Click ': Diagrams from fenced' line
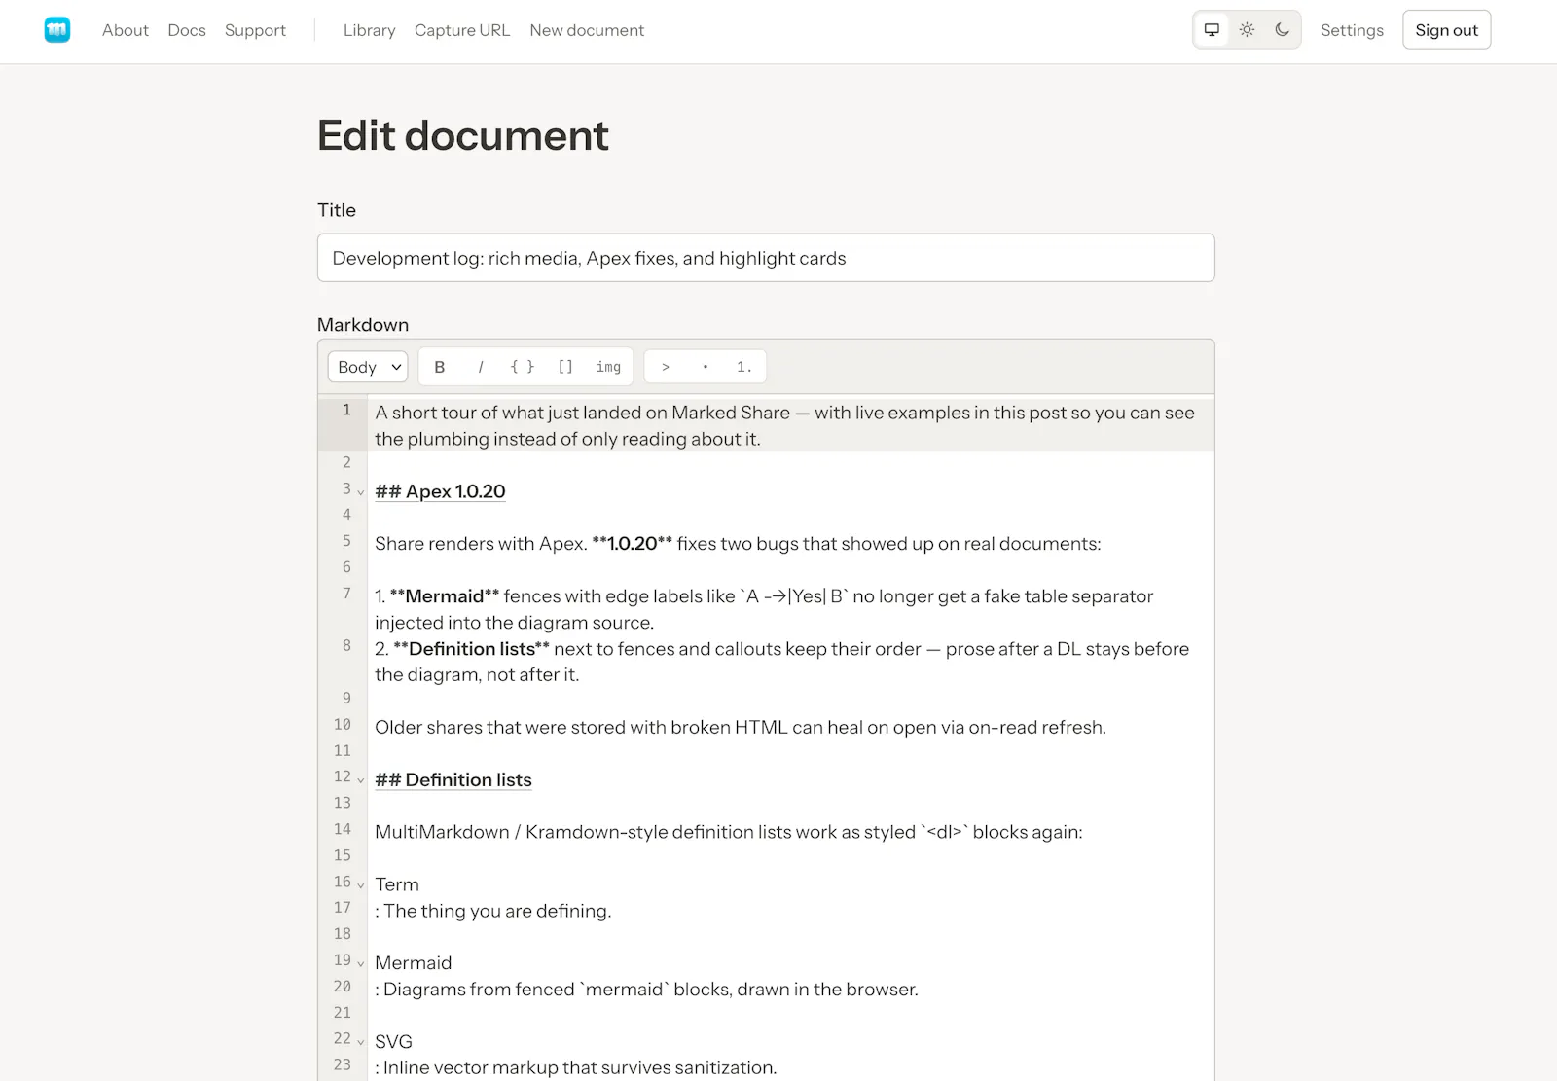 [647, 990]
